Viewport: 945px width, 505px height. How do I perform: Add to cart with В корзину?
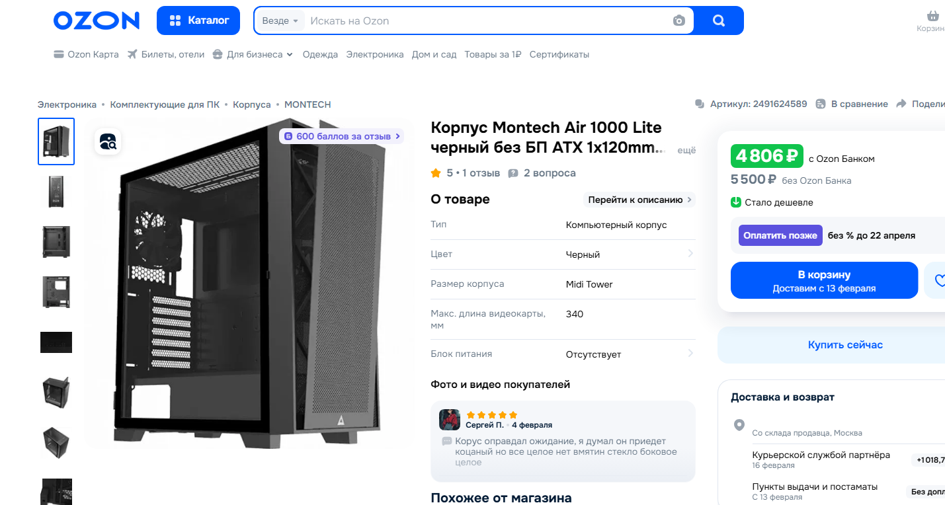click(x=824, y=280)
